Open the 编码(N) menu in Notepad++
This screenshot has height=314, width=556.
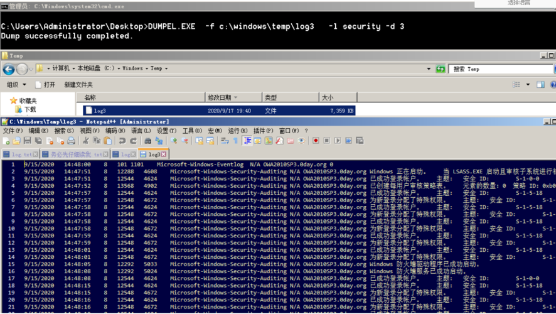(115, 131)
